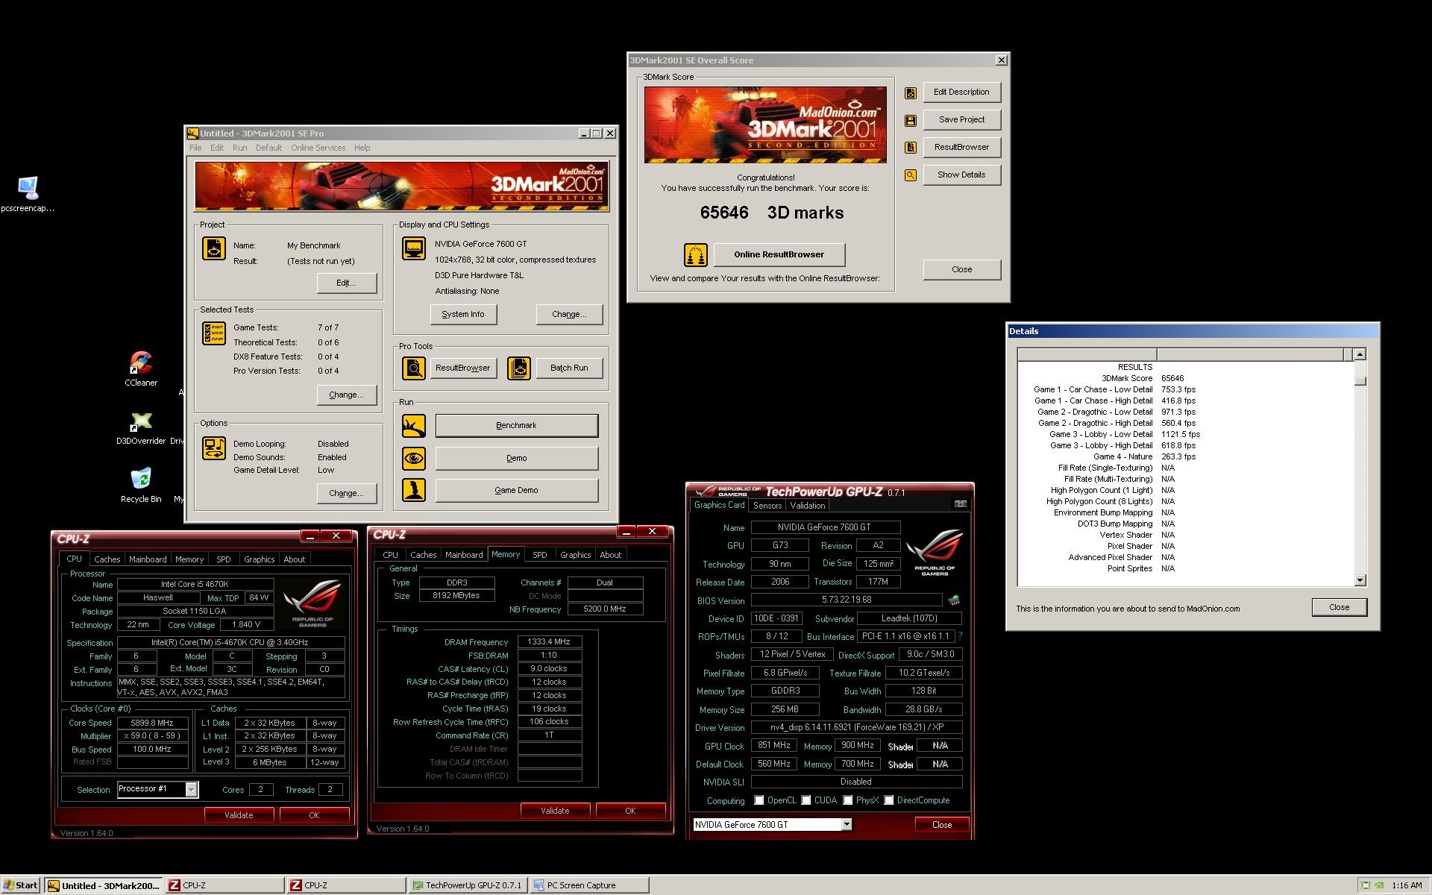1432x895 pixels.
Task: Click Validate in left CPU-Z window
Action: [239, 815]
